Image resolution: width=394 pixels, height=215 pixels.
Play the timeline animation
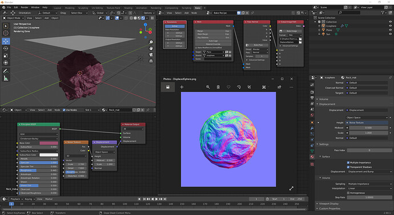coord(156,199)
